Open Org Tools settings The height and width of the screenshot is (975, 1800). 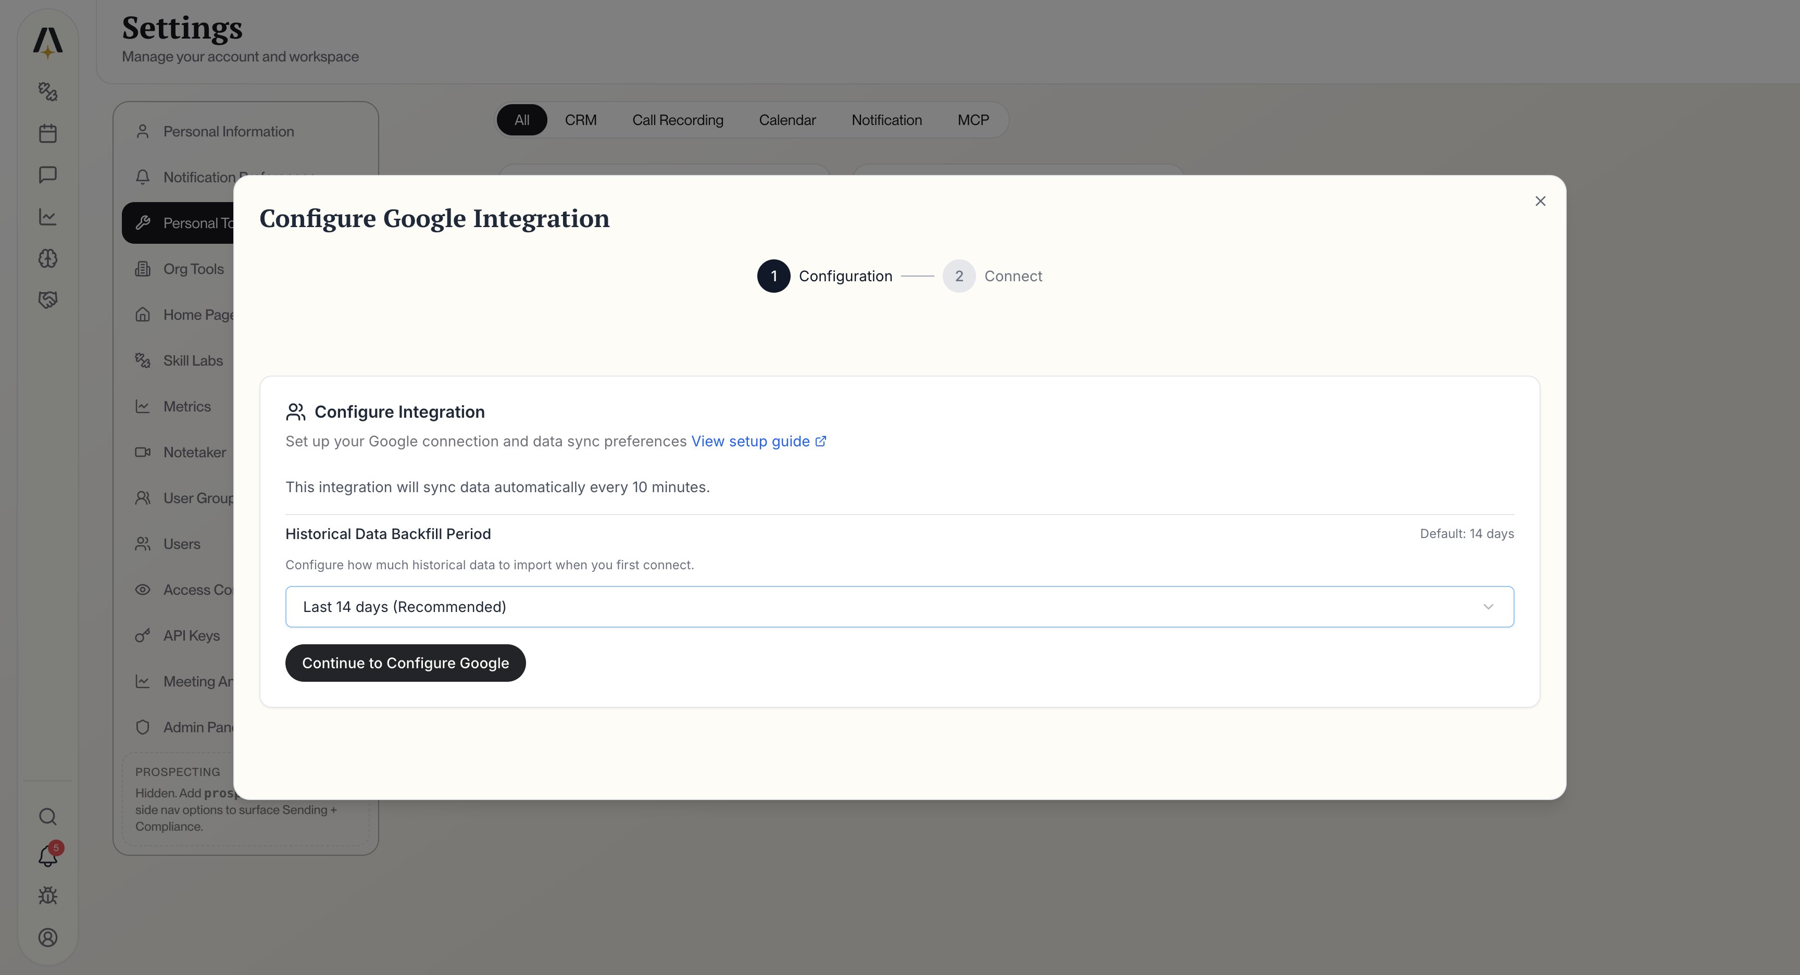pos(178,269)
